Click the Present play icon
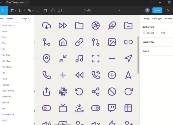The width and height of the screenshot is (173, 125). [x=168, y=10]
